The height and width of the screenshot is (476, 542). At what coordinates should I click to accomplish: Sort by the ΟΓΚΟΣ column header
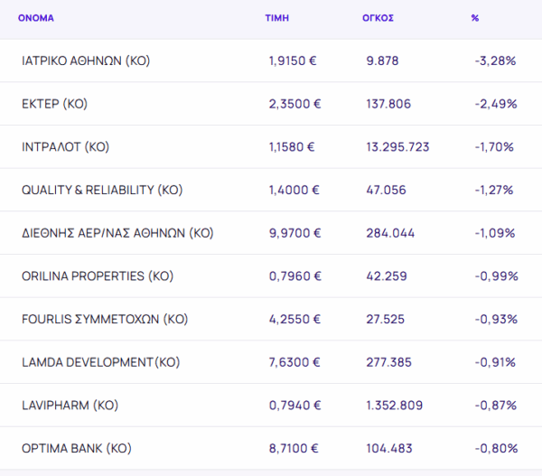click(x=378, y=18)
